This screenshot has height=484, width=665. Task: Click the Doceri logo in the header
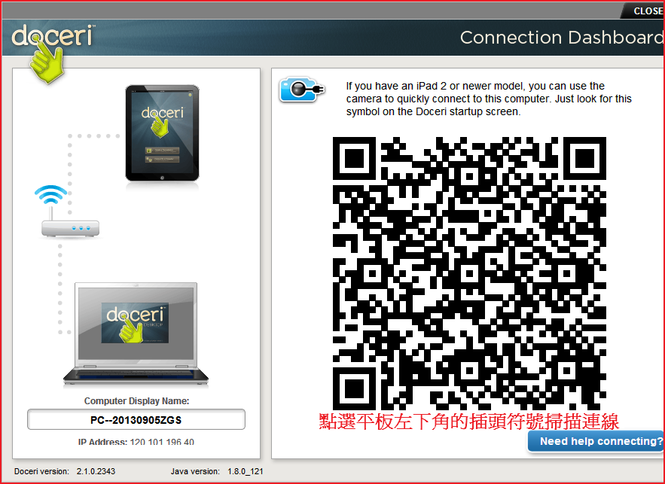52,53
